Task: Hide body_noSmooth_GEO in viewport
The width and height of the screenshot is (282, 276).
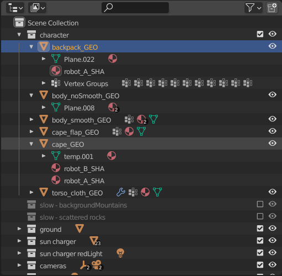Action: coord(272,94)
